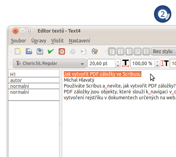176x157 pixels.
Task: Open the Soubor menu
Action: [18, 41]
